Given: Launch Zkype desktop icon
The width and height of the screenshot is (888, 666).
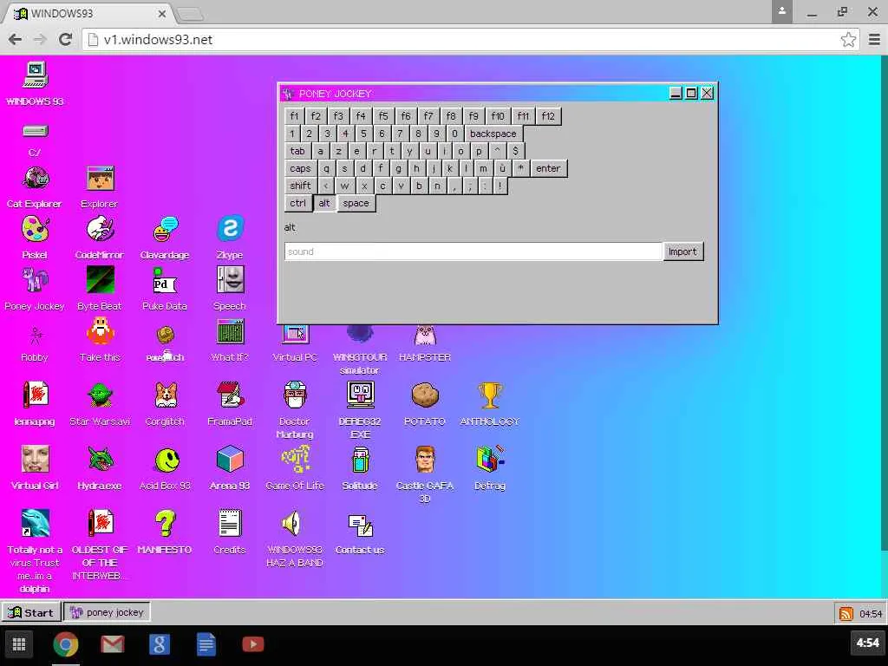Looking at the screenshot, I should click(x=230, y=229).
